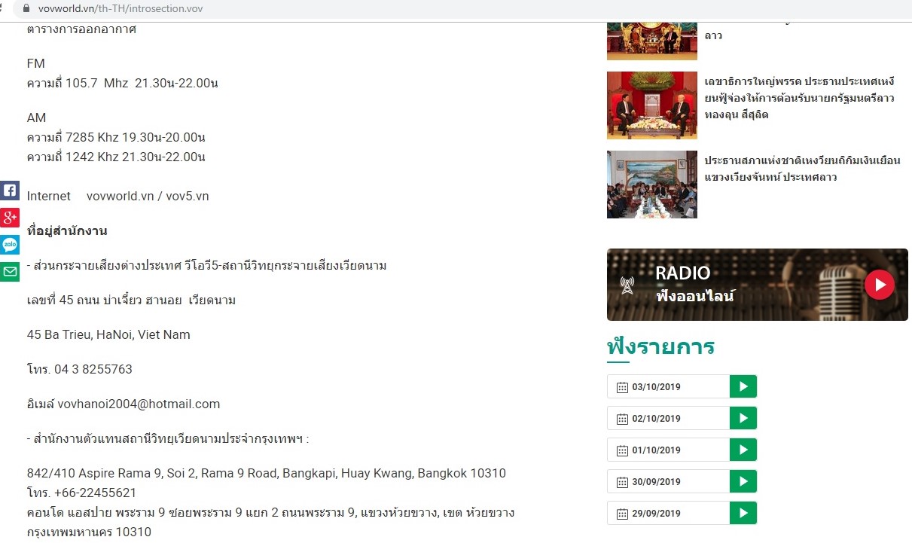Click the lock icon in address bar
912x543 pixels.
click(27, 9)
